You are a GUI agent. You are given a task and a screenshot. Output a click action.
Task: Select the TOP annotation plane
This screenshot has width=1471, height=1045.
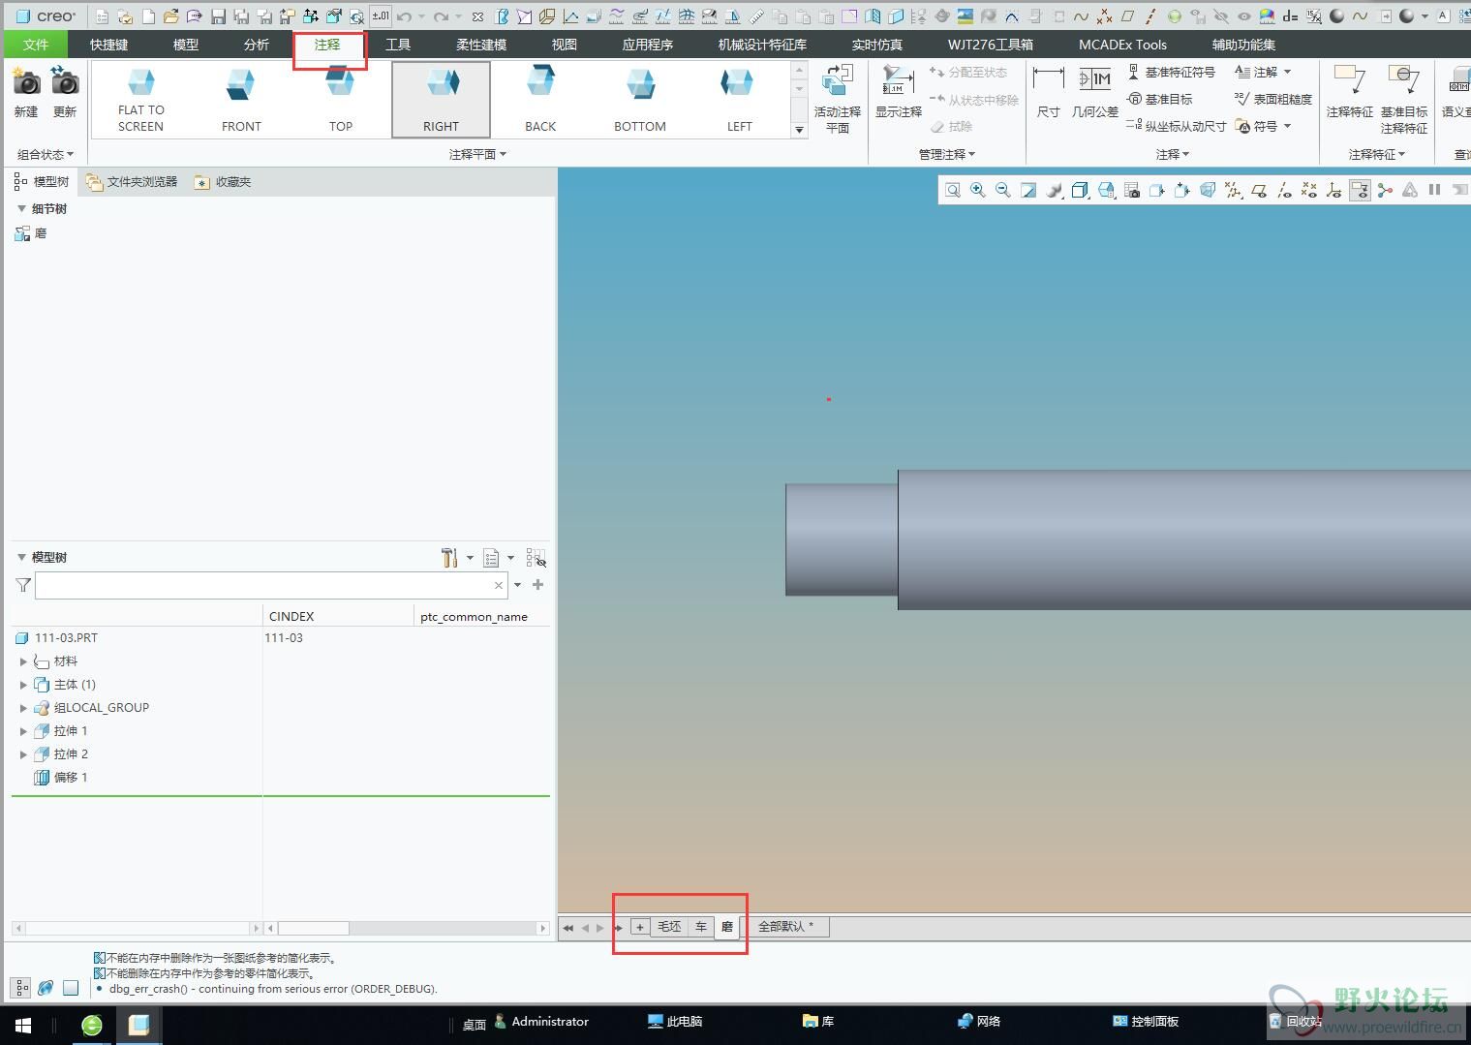pyautogui.click(x=341, y=100)
